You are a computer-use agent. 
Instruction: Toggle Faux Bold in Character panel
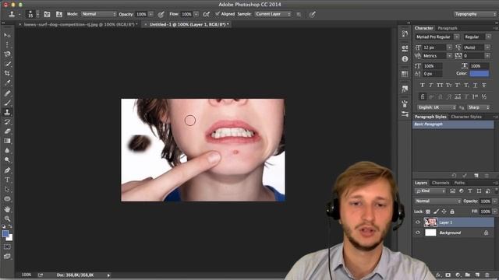(x=423, y=85)
